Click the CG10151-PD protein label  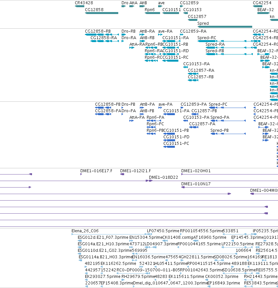[176, 137]
